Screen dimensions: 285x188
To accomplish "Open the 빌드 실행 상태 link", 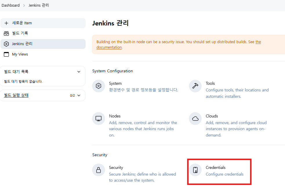I will point(16,95).
